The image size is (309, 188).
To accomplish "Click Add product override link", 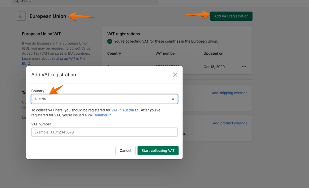I will [x=230, y=123].
